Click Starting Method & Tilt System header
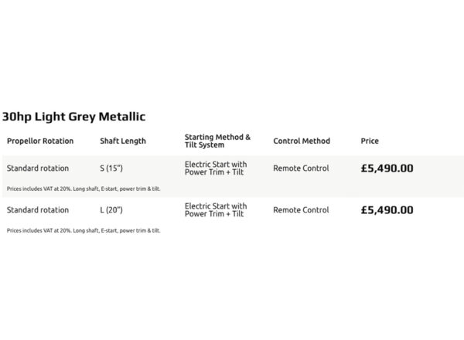This screenshot has height=340, width=464. click(217, 141)
